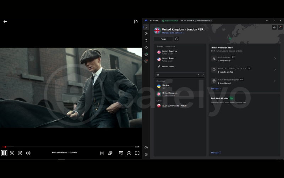Open the NordVPN Home tab
This screenshot has height=178, width=284.
point(146,27)
